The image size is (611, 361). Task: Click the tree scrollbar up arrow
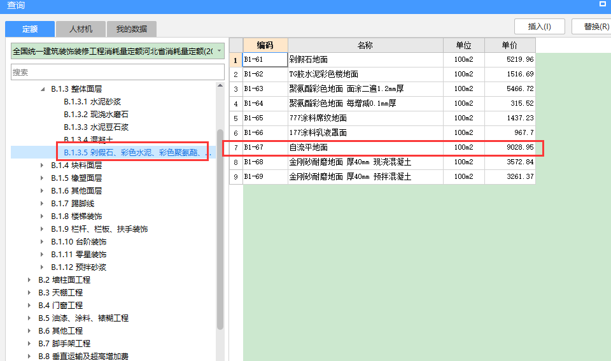(x=220, y=85)
